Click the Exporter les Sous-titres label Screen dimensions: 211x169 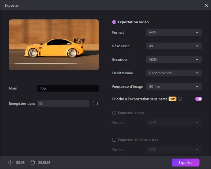point(138,140)
